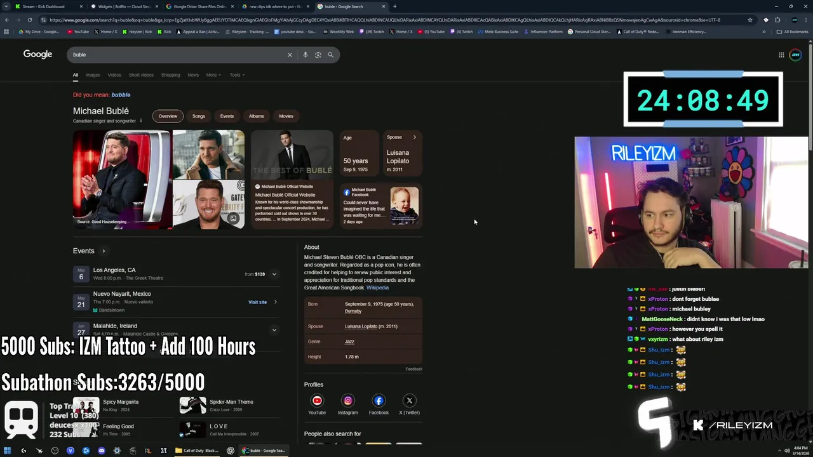
Task: Expand Malahide, Ireland event details
Action: [274, 329]
